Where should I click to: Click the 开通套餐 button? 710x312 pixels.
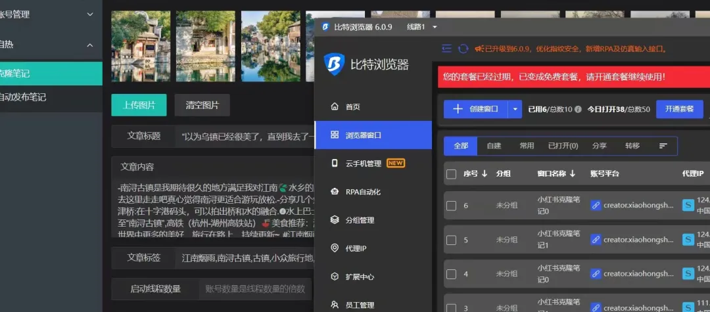pyautogui.click(x=679, y=109)
